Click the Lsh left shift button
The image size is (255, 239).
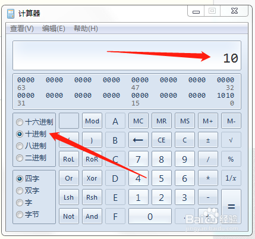(69, 197)
